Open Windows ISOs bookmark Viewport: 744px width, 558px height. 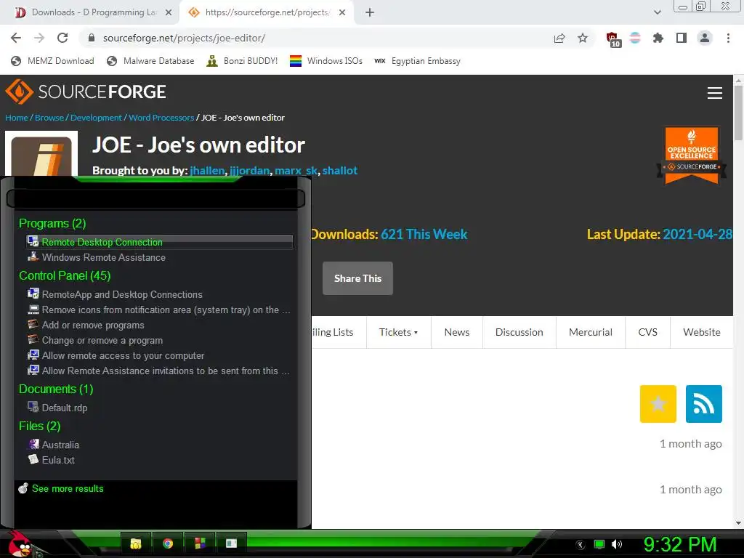(x=326, y=61)
